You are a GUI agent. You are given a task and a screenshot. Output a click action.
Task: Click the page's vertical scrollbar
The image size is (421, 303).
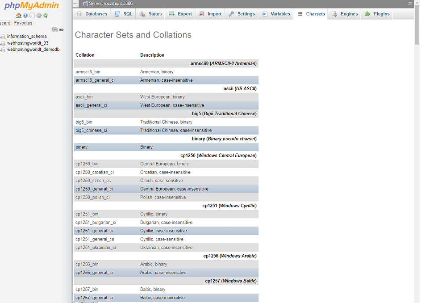(x=417, y=134)
